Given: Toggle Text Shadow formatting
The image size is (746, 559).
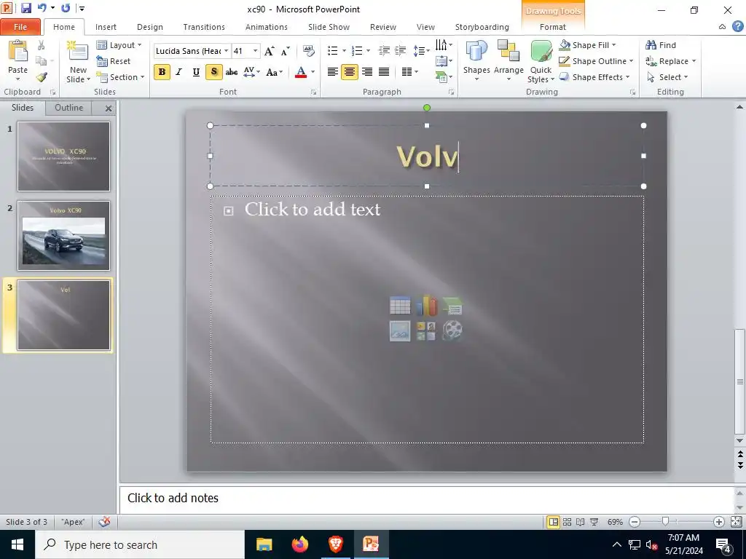Looking at the screenshot, I should coord(213,72).
